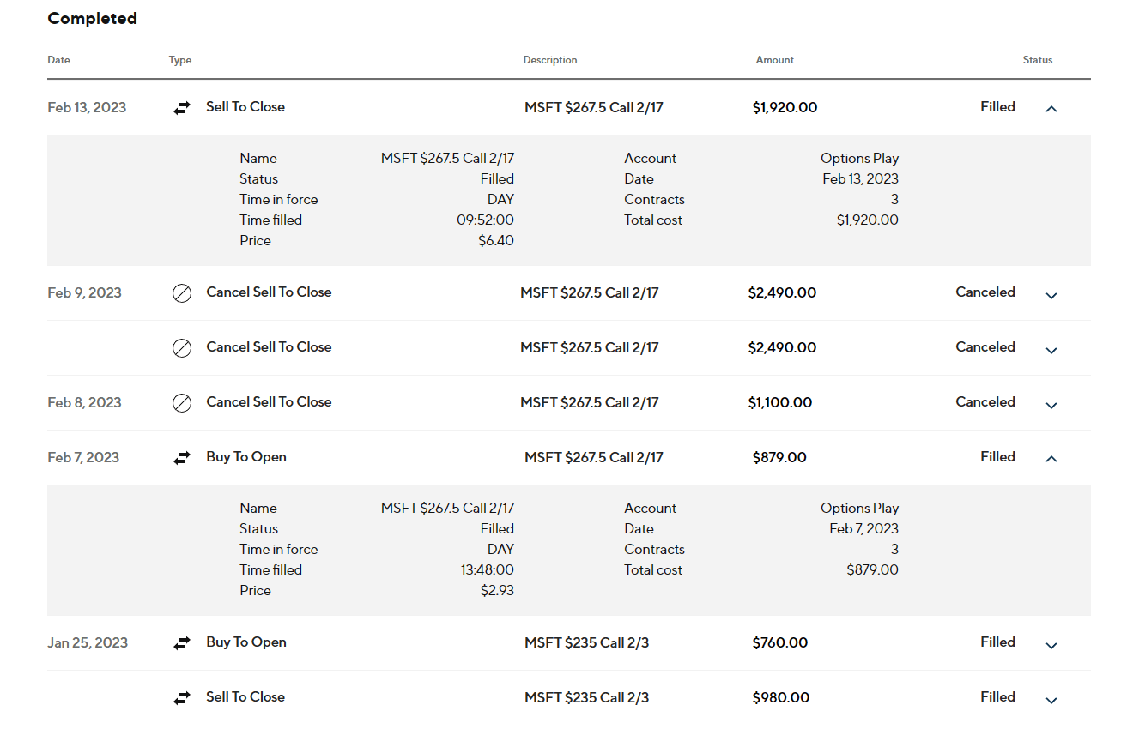
Task: Click the Type column header
Action: [180, 60]
